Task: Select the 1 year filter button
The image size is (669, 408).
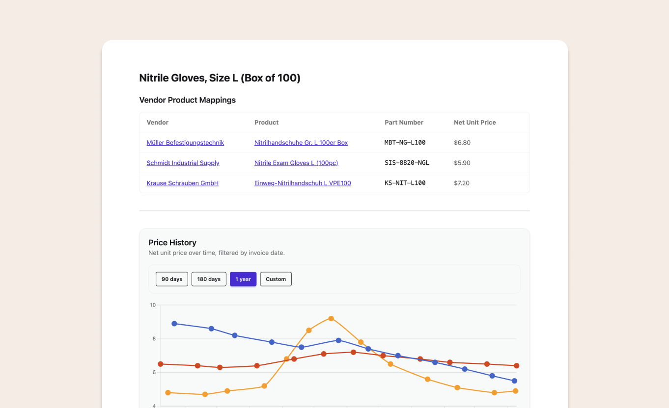Action: click(243, 279)
